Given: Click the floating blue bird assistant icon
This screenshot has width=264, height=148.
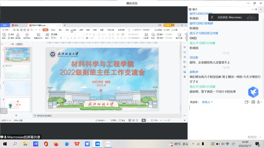Looking at the screenshot, I should (253, 92).
